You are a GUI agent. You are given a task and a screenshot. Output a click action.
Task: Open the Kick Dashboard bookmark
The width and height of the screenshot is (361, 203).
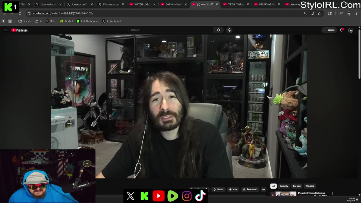point(87,21)
